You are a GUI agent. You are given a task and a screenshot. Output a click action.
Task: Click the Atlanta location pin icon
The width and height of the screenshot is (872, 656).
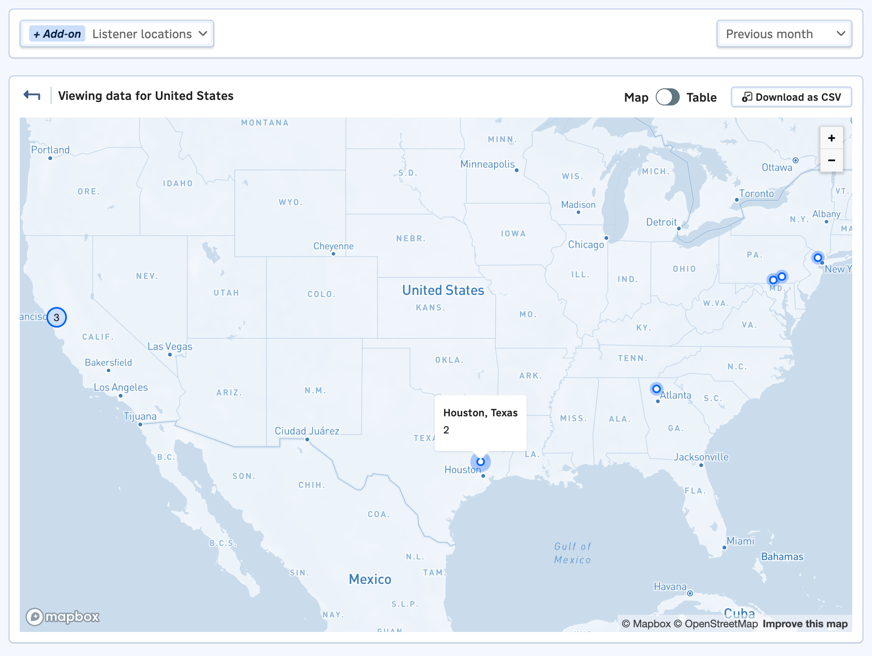click(656, 388)
